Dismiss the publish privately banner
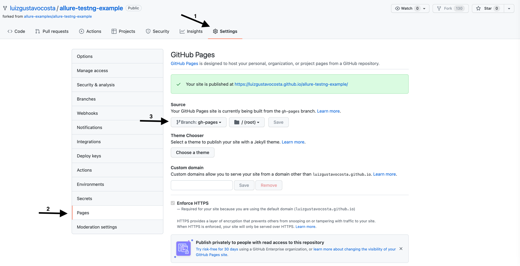Viewport: 520px width, 266px height. 401,249
